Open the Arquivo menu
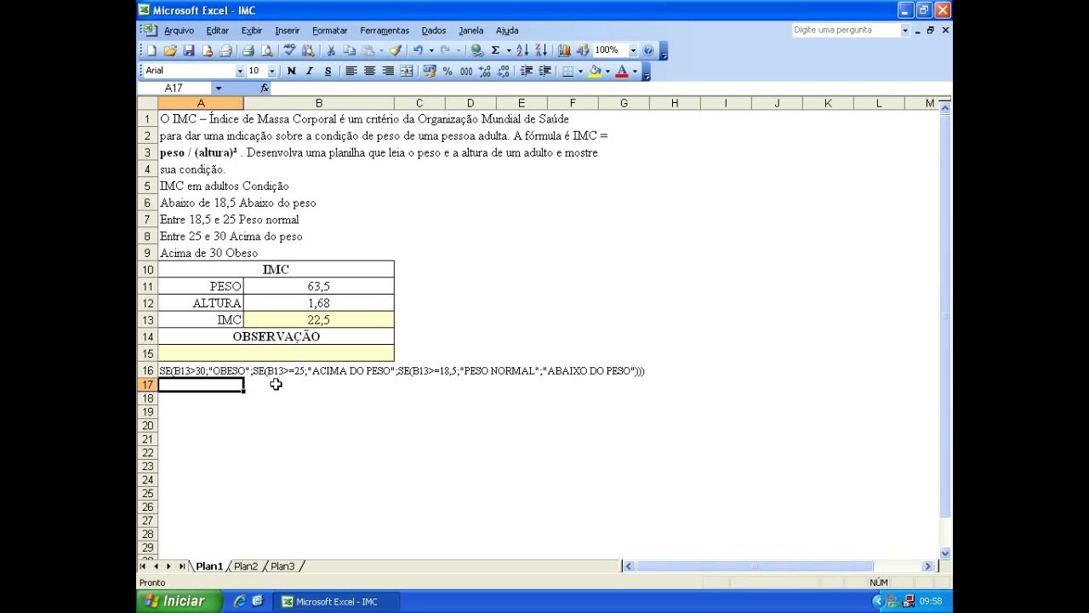 pyautogui.click(x=179, y=31)
